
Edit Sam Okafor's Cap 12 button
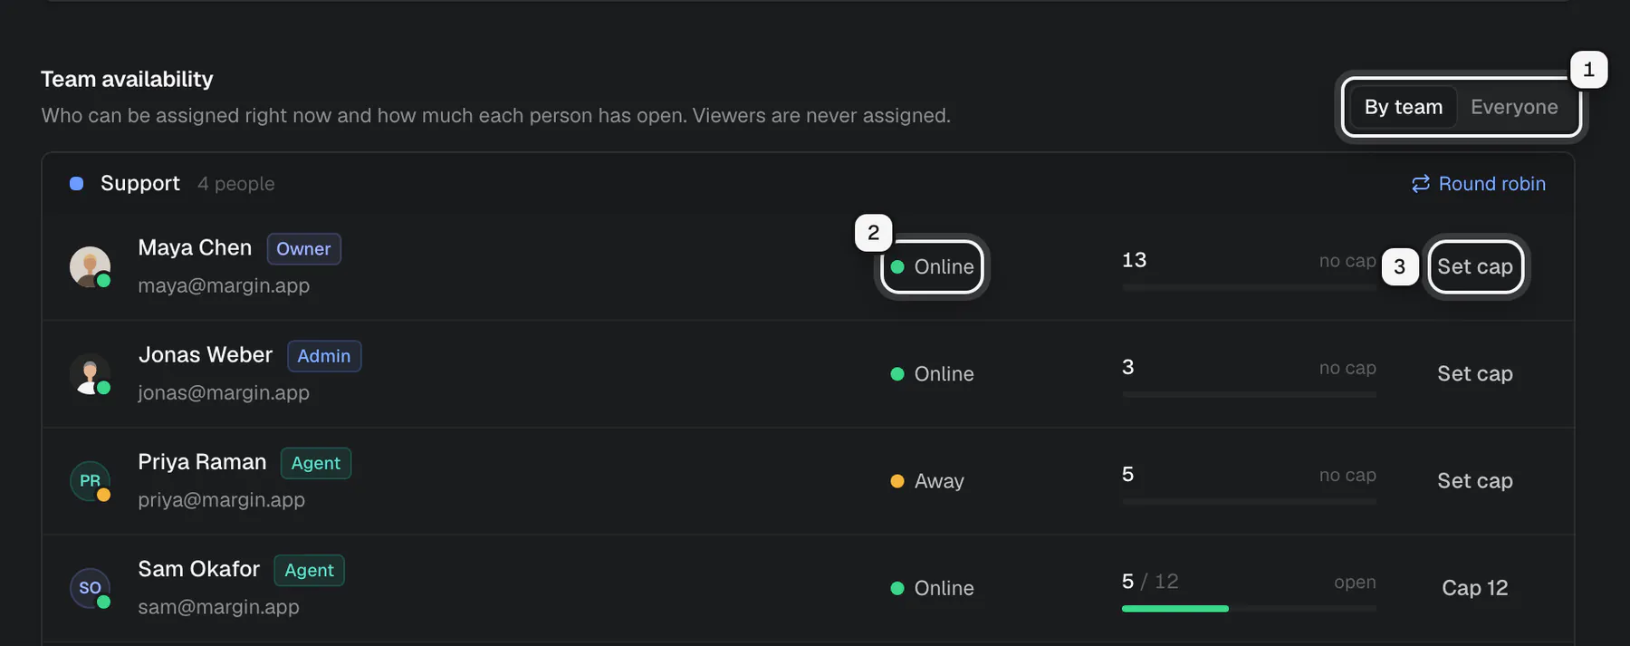click(1475, 587)
